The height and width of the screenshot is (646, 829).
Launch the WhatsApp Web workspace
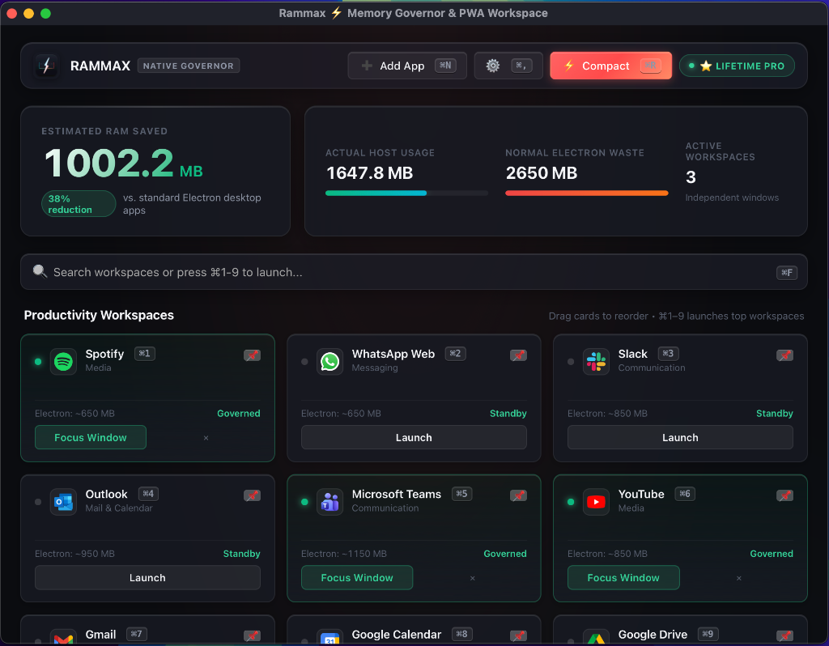(x=414, y=437)
